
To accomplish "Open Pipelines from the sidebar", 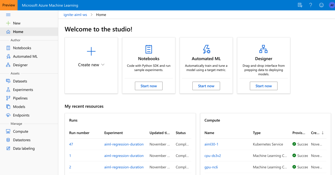I will pos(20,98).
